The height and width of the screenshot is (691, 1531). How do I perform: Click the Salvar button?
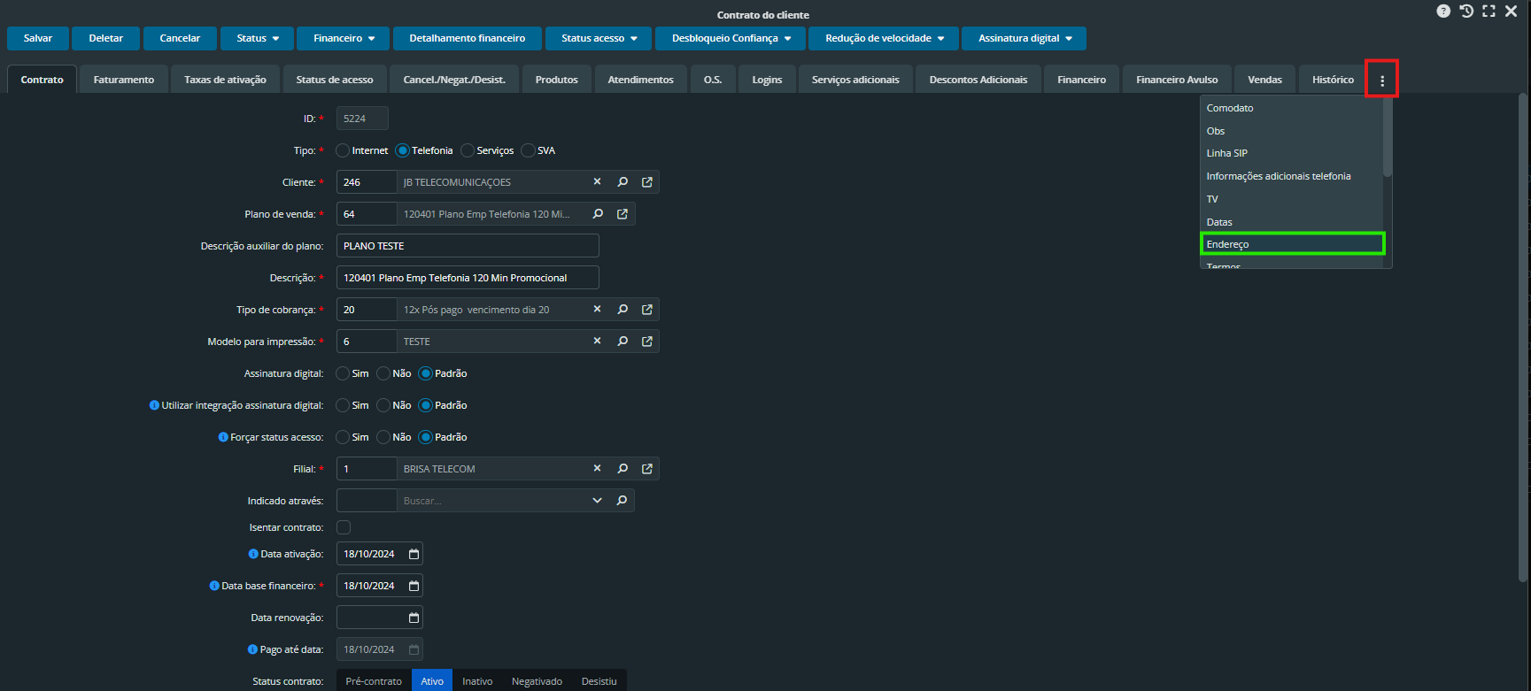(38, 38)
